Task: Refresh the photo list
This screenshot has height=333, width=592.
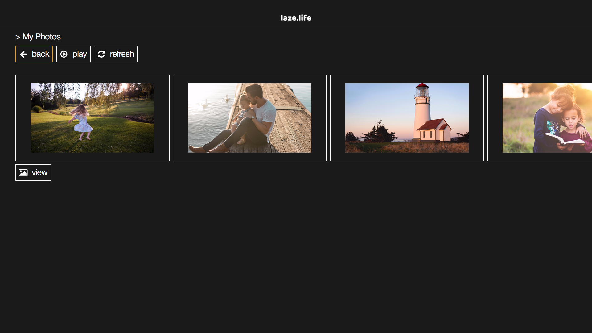Action: coord(116,54)
